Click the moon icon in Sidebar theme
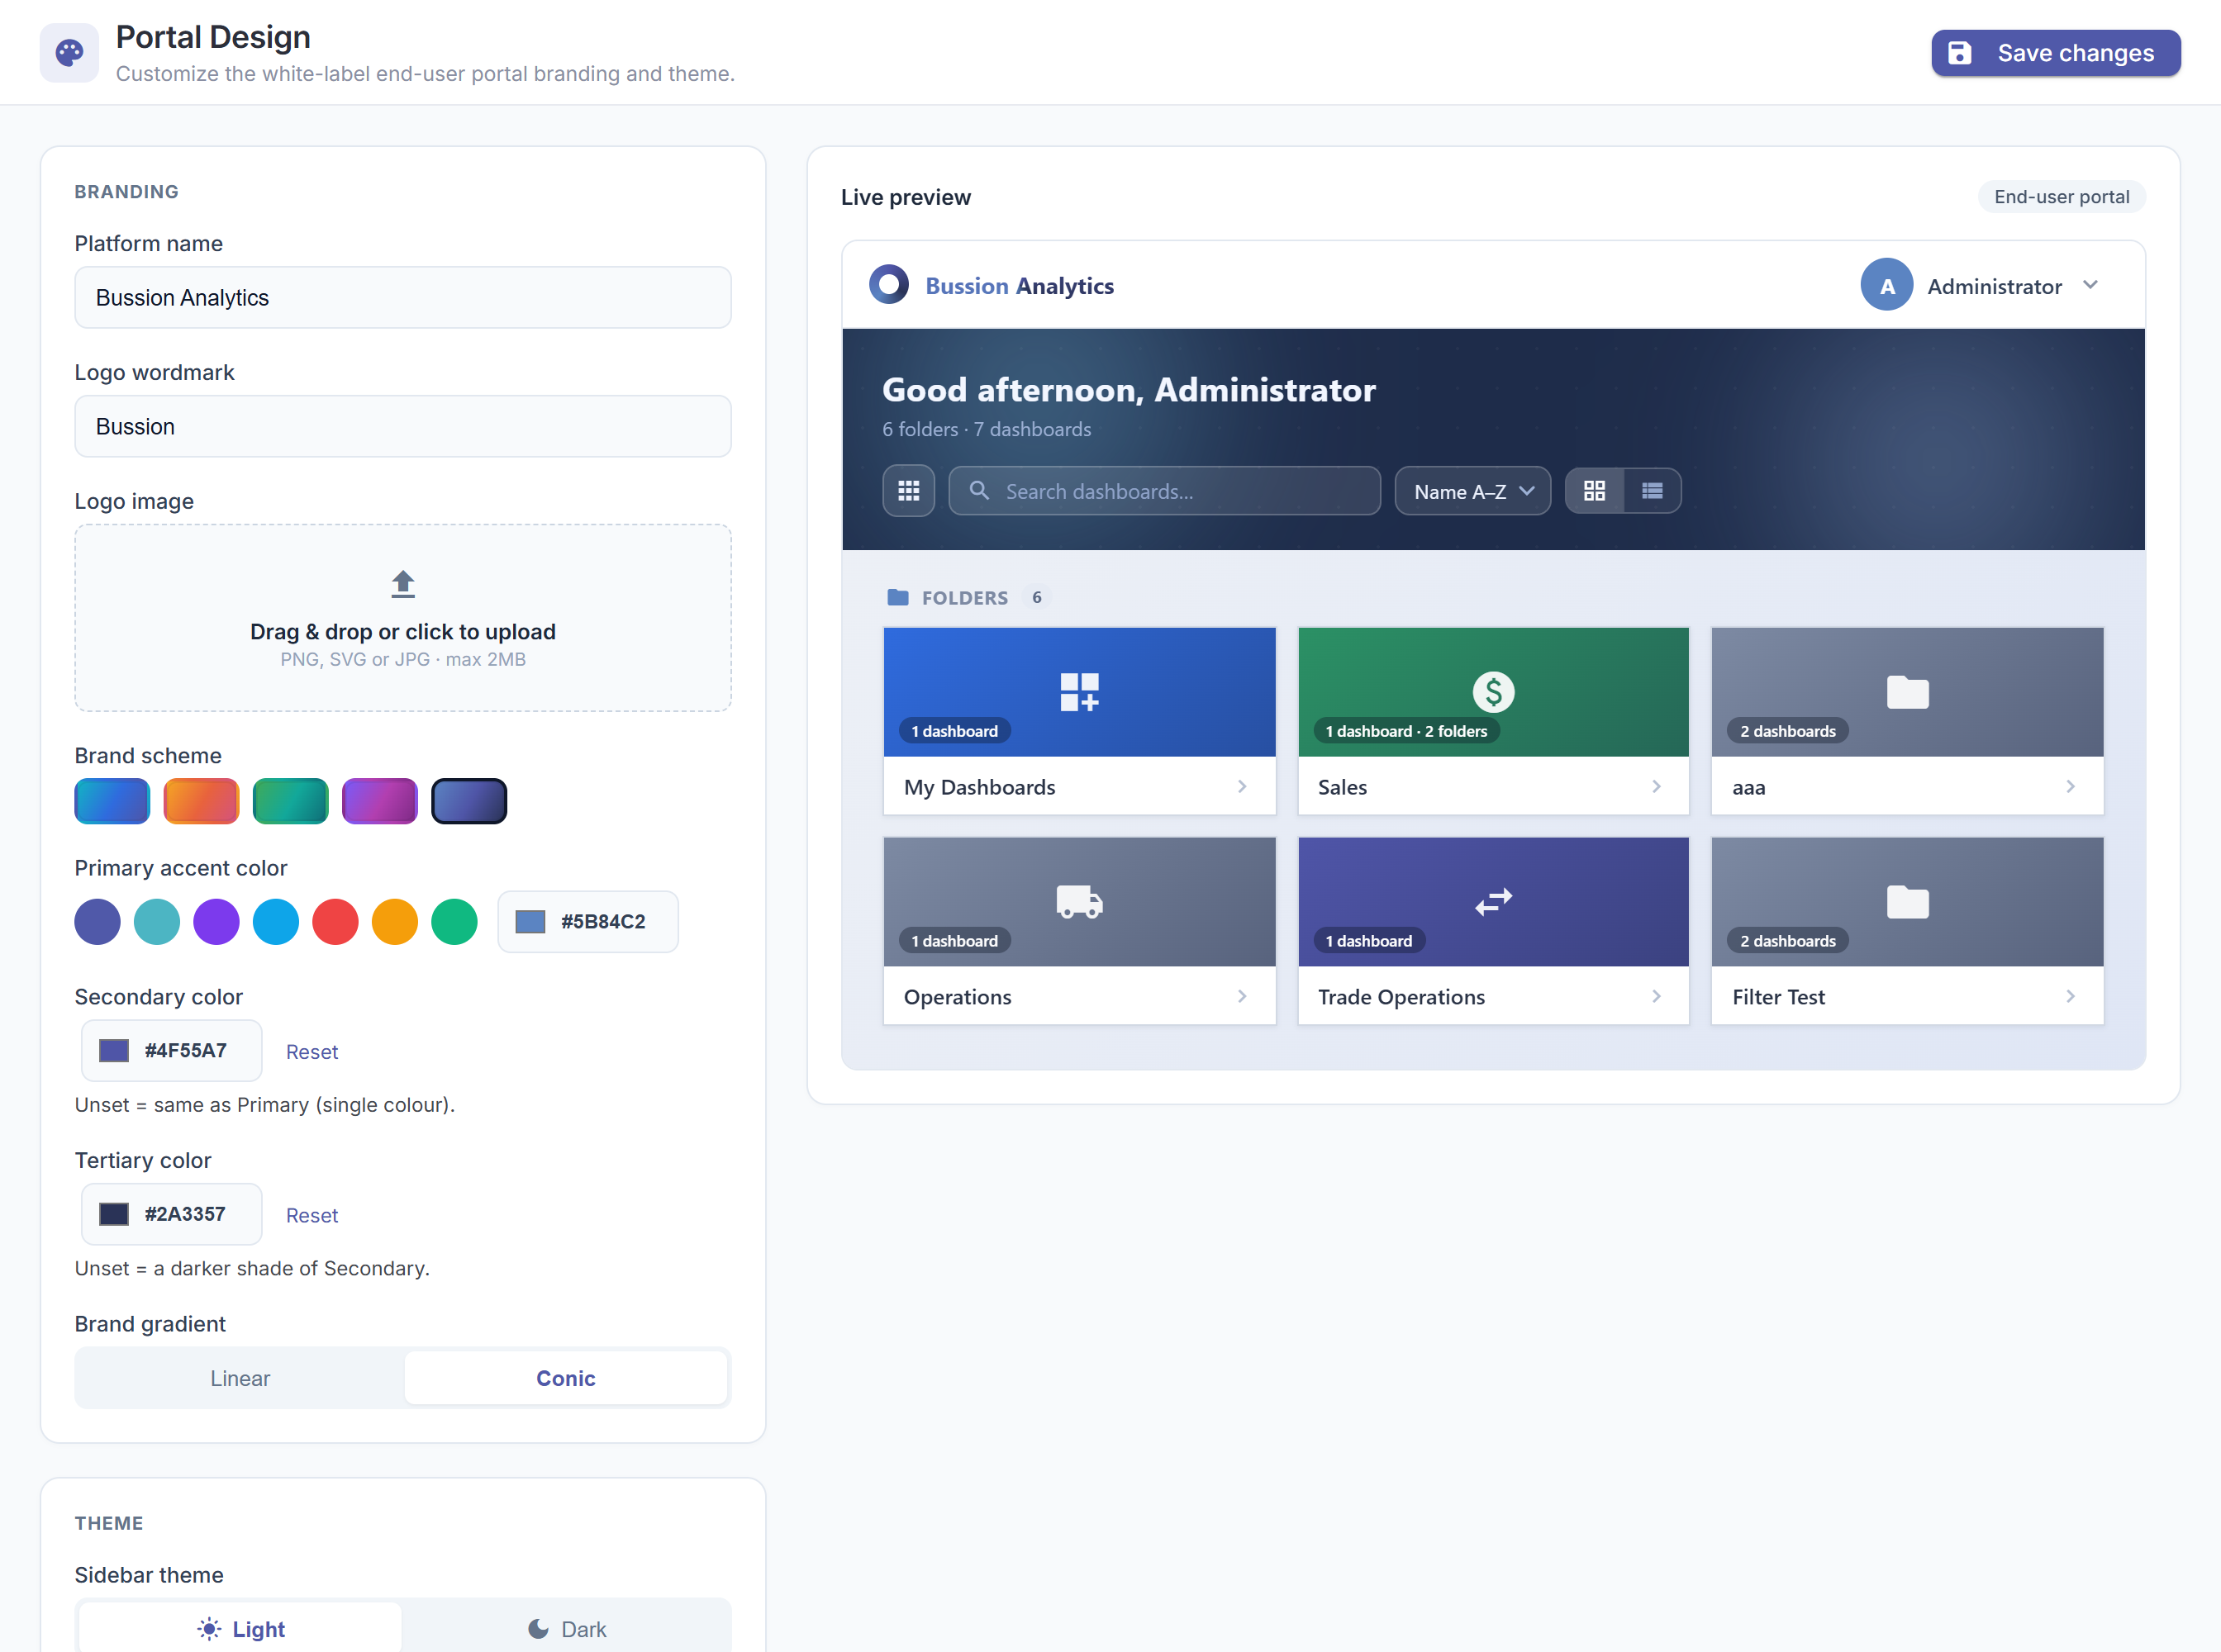 click(538, 1629)
